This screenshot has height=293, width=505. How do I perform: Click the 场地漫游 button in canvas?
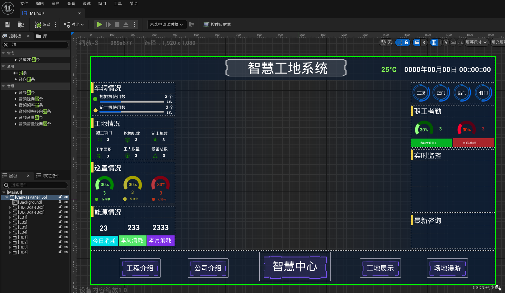tap(447, 268)
